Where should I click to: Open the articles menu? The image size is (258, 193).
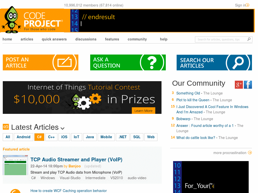coord(27,39)
